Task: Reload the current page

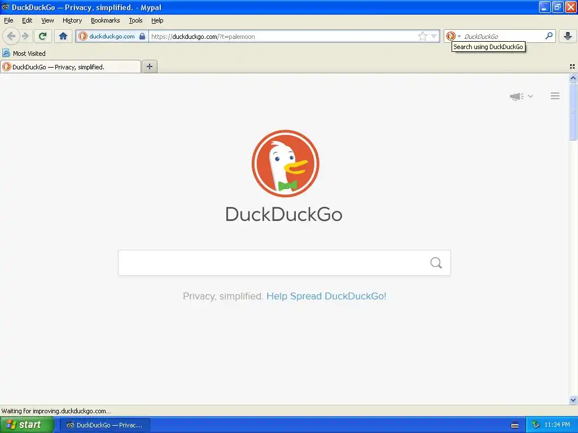Action: (x=42, y=36)
